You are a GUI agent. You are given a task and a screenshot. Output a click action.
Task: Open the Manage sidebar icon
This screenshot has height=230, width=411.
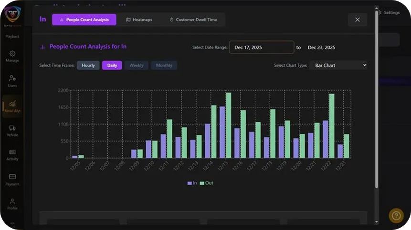12,56
